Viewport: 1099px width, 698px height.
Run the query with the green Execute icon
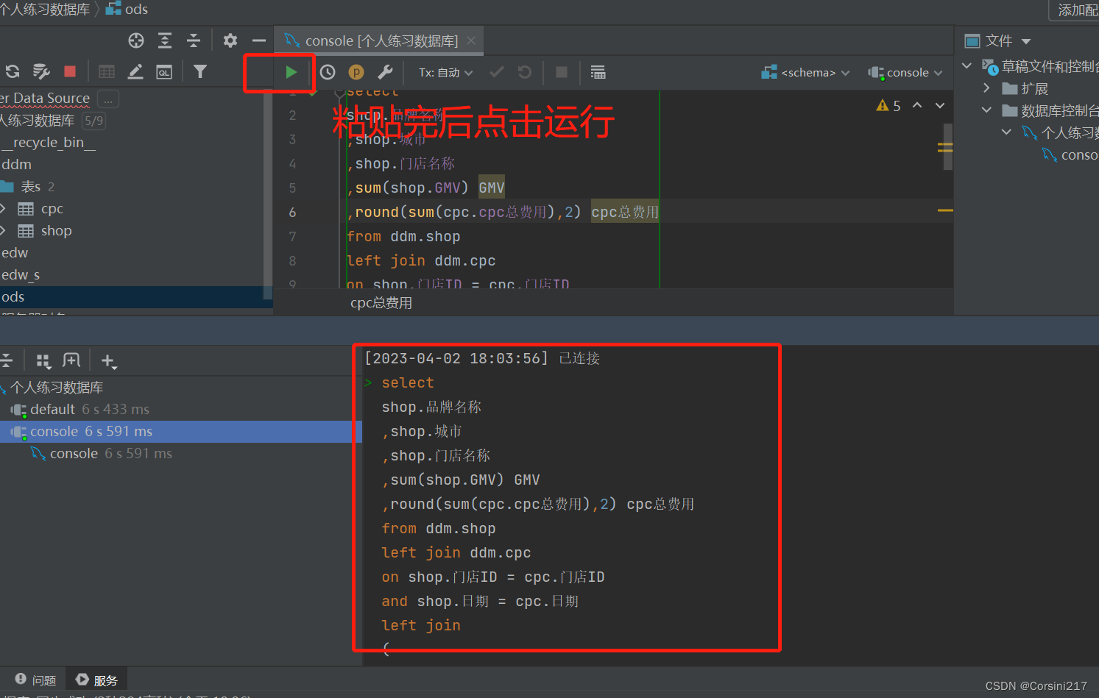tap(291, 72)
